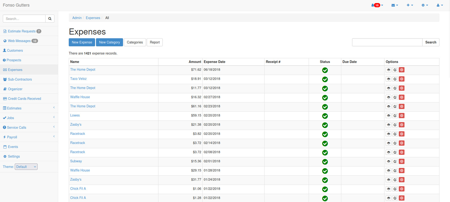Expand the Estimates sidebar menu

[x=29, y=108]
